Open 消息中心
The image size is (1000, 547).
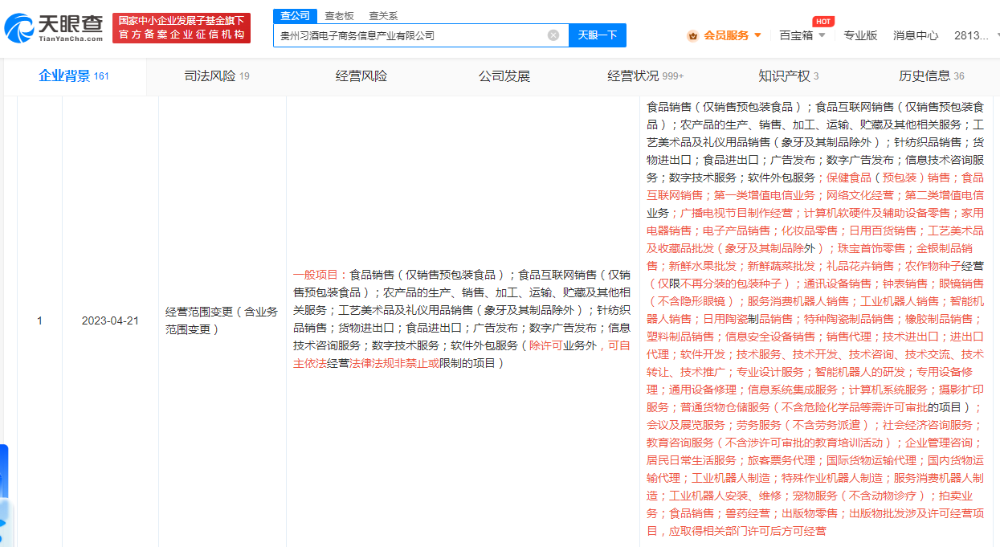click(x=916, y=35)
